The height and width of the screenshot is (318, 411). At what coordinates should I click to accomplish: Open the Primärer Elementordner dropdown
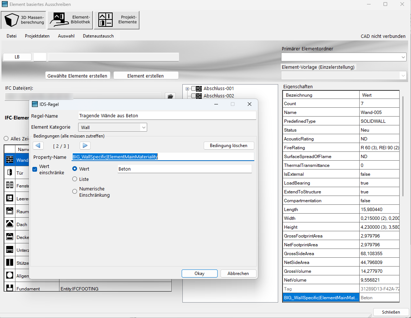(x=344, y=57)
